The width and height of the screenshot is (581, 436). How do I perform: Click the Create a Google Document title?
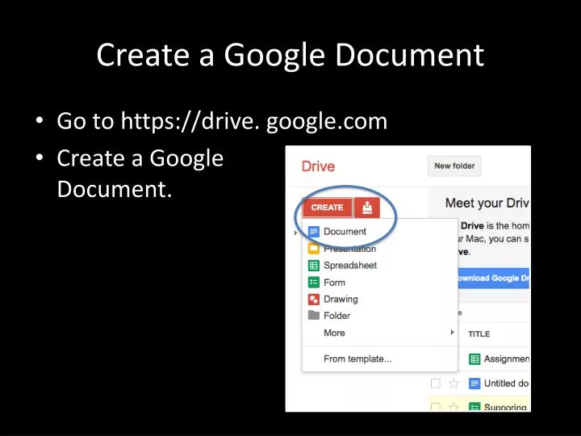tap(290, 55)
